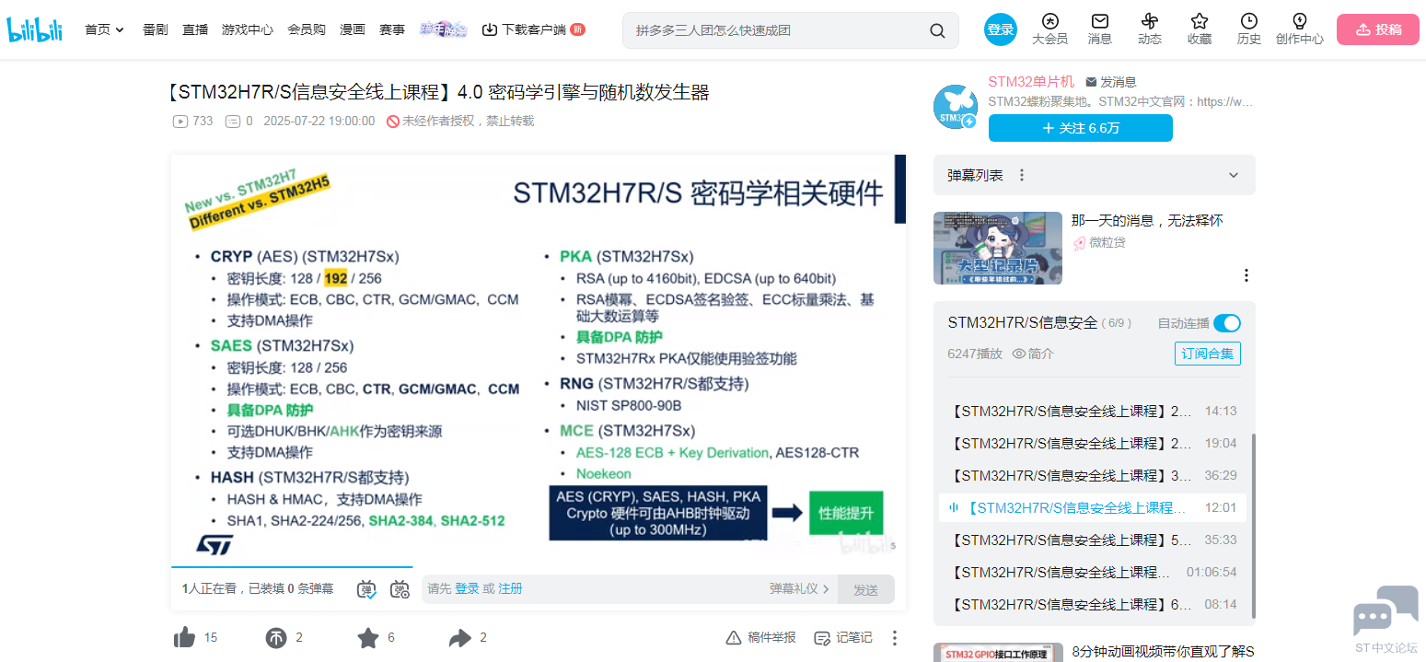Click the 关注 6.6万 follow button

pyautogui.click(x=1080, y=128)
